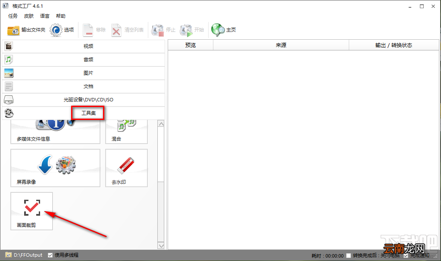Click the film reel toolset icon

pos(9,113)
